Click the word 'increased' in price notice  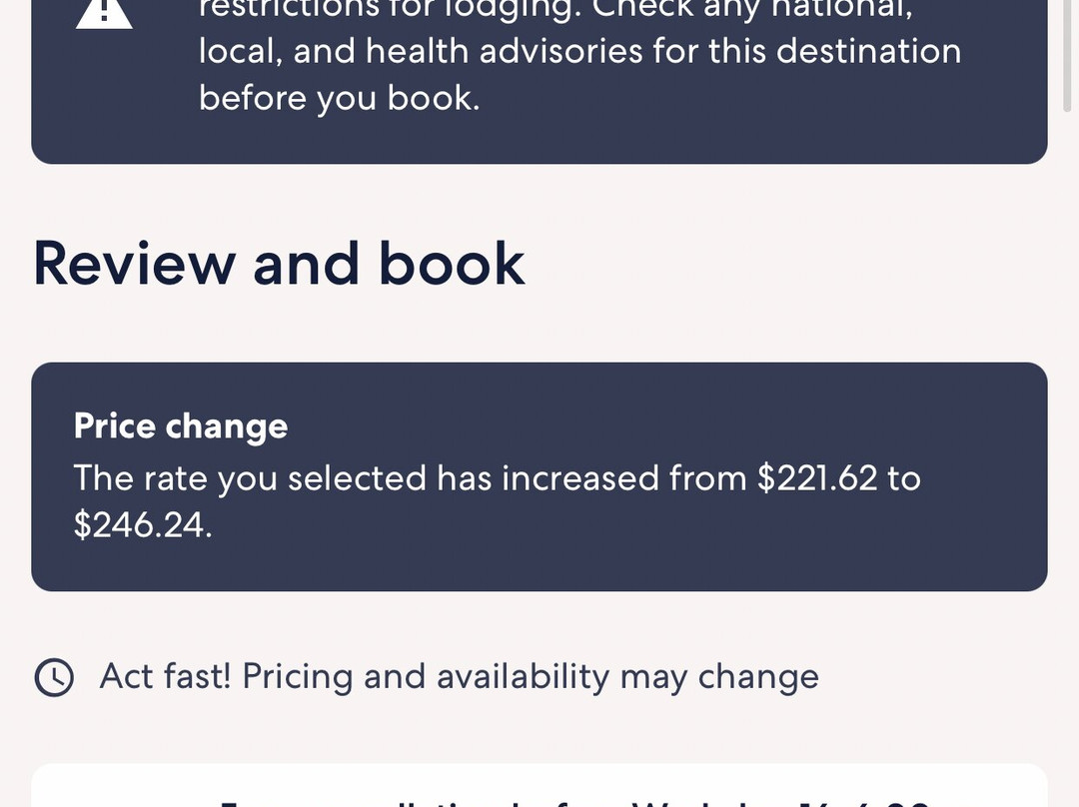point(579,478)
